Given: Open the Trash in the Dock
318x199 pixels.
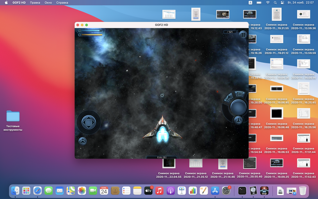Looking at the screenshot, I should point(302,191).
